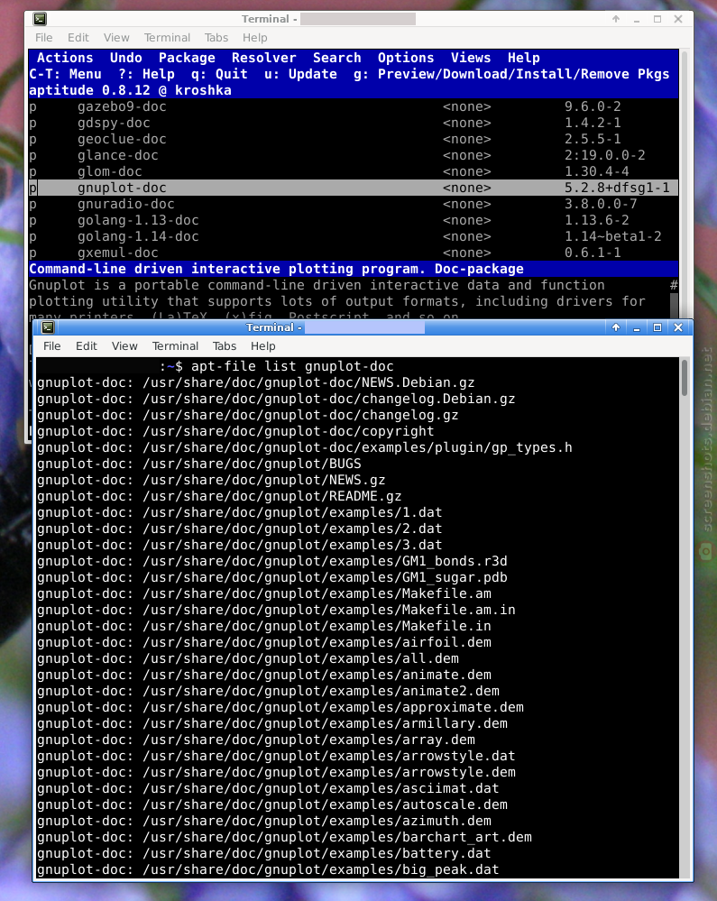Open aptitude Actions menu
The image size is (717, 901).
[x=65, y=58]
